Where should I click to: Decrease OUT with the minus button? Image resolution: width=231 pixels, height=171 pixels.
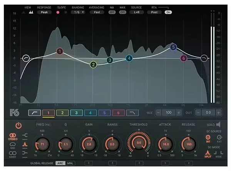198,113
